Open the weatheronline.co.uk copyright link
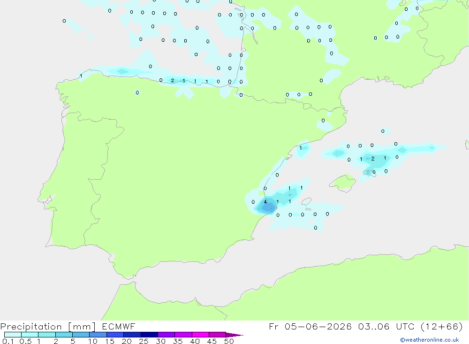 430,340
